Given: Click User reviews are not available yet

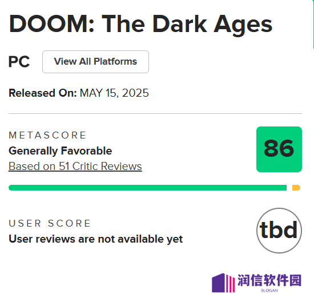Looking at the screenshot, I should point(96,239).
